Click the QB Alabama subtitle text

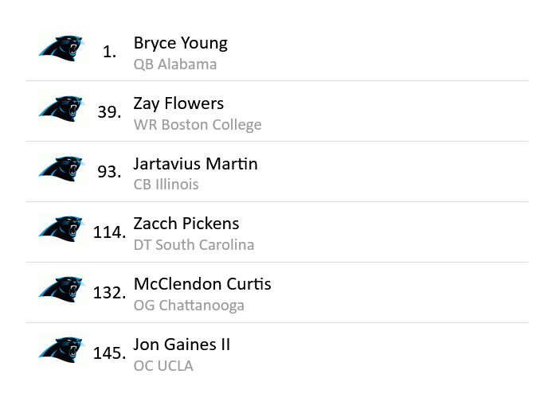[x=175, y=64]
